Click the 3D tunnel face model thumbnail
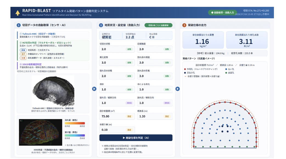 tap(53, 91)
